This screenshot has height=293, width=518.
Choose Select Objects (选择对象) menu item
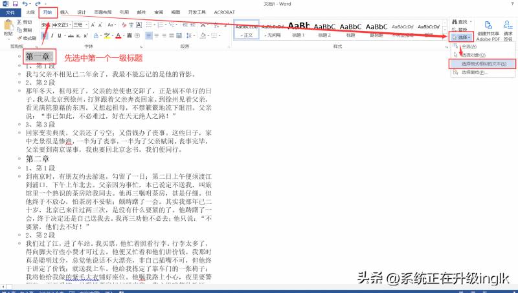coord(482,55)
